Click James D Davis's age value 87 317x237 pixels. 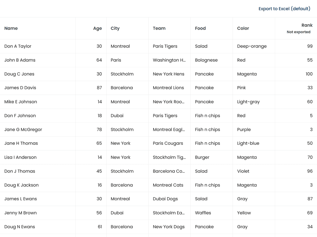pos(100,88)
